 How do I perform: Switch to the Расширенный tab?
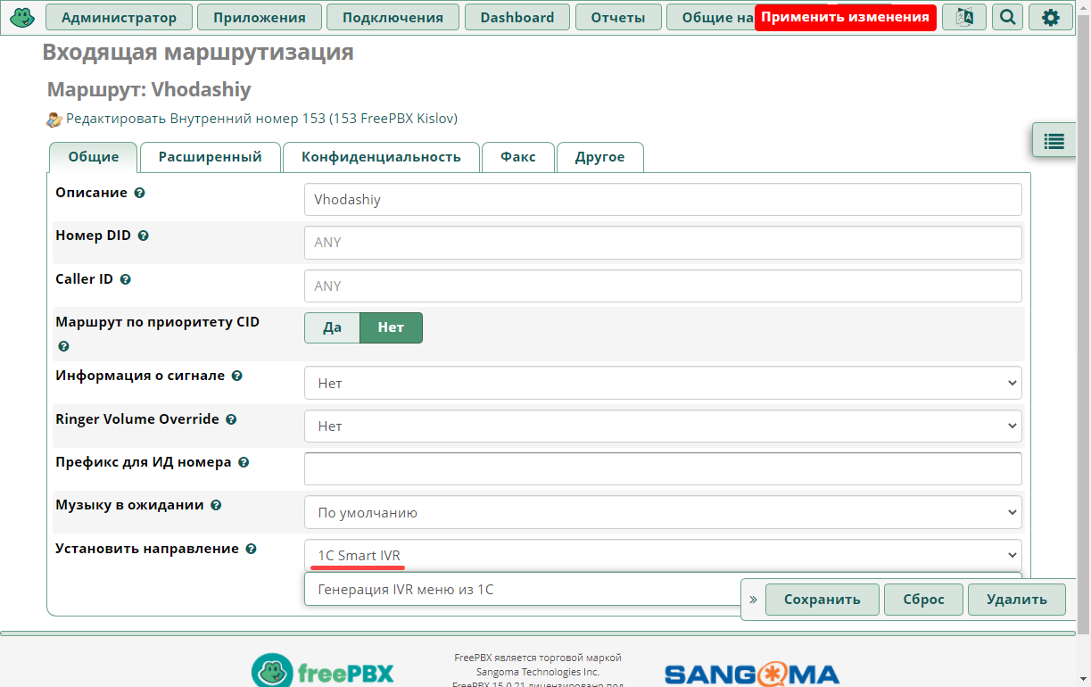point(211,157)
